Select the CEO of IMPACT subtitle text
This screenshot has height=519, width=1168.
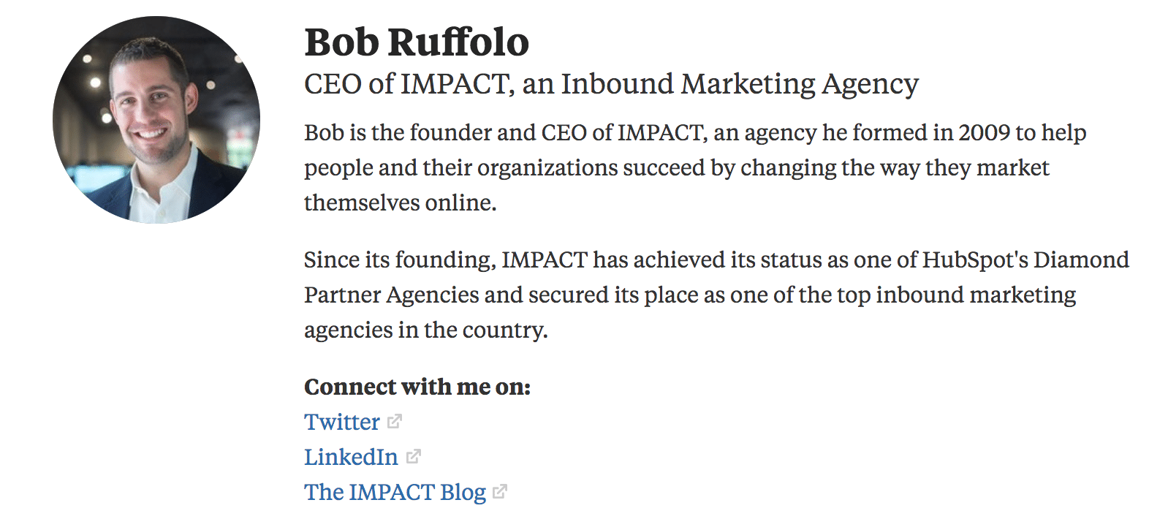point(610,83)
